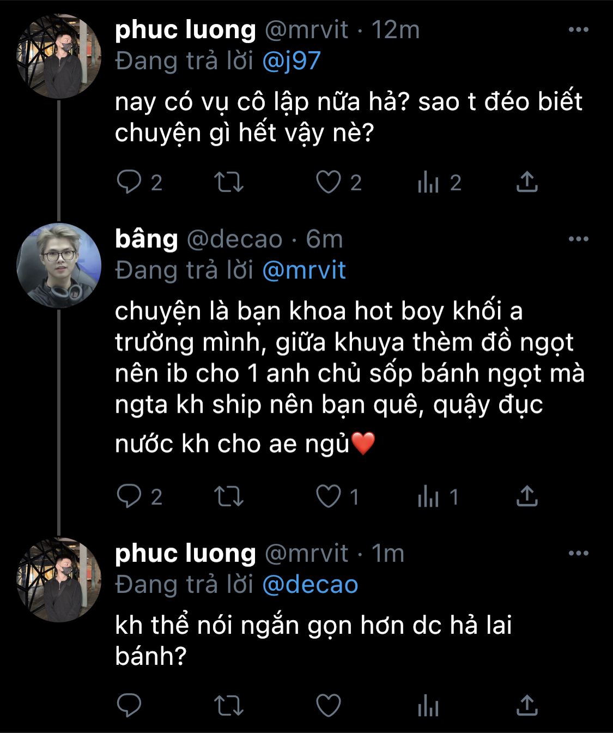The width and height of the screenshot is (613, 733).
Task: Share bâng's tweet
Action: (x=526, y=496)
